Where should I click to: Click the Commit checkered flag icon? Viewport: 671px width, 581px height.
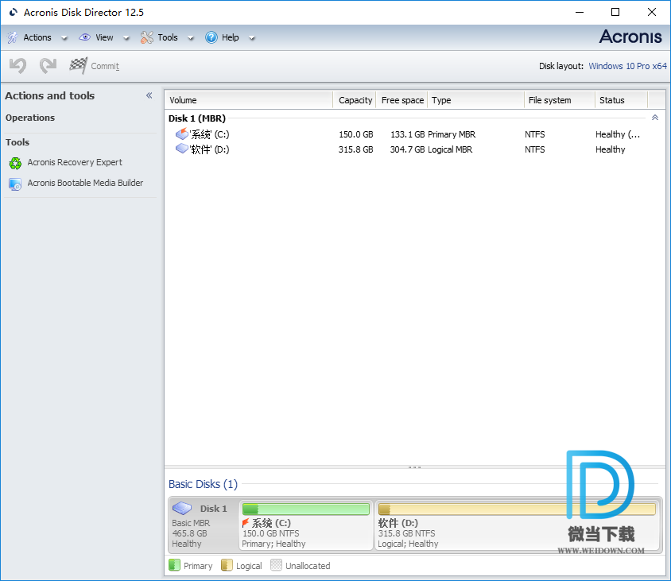pyautogui.click(x=79, y=65)
